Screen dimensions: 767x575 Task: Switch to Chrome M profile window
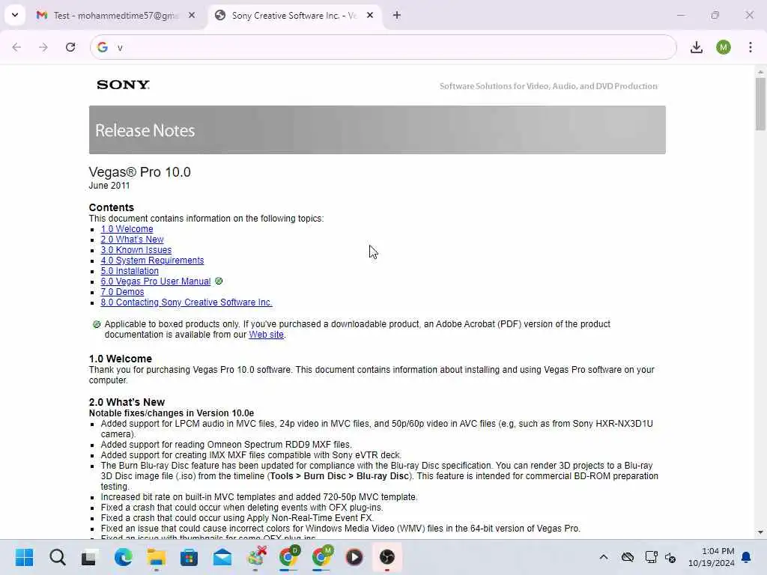[322, 557]
